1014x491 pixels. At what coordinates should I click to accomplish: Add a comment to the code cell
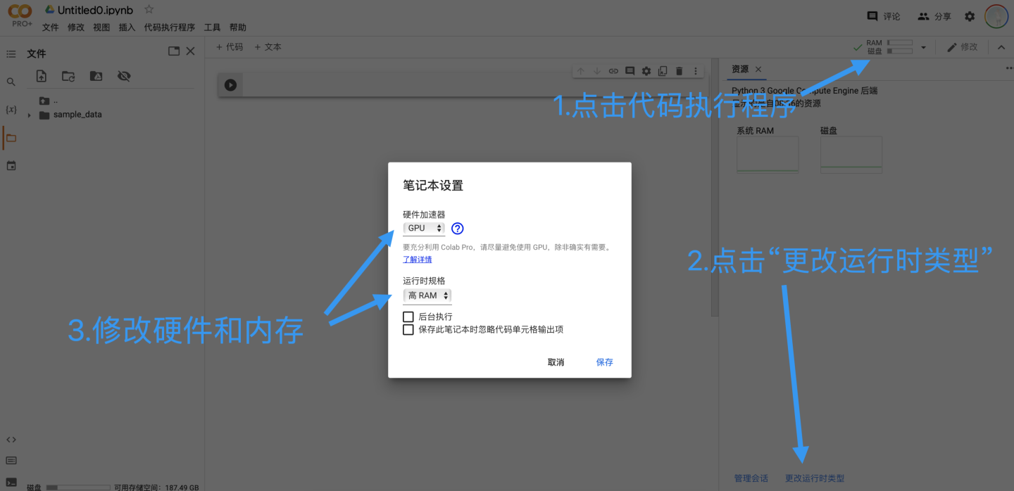pyautogui.click(x=630, y=70)
